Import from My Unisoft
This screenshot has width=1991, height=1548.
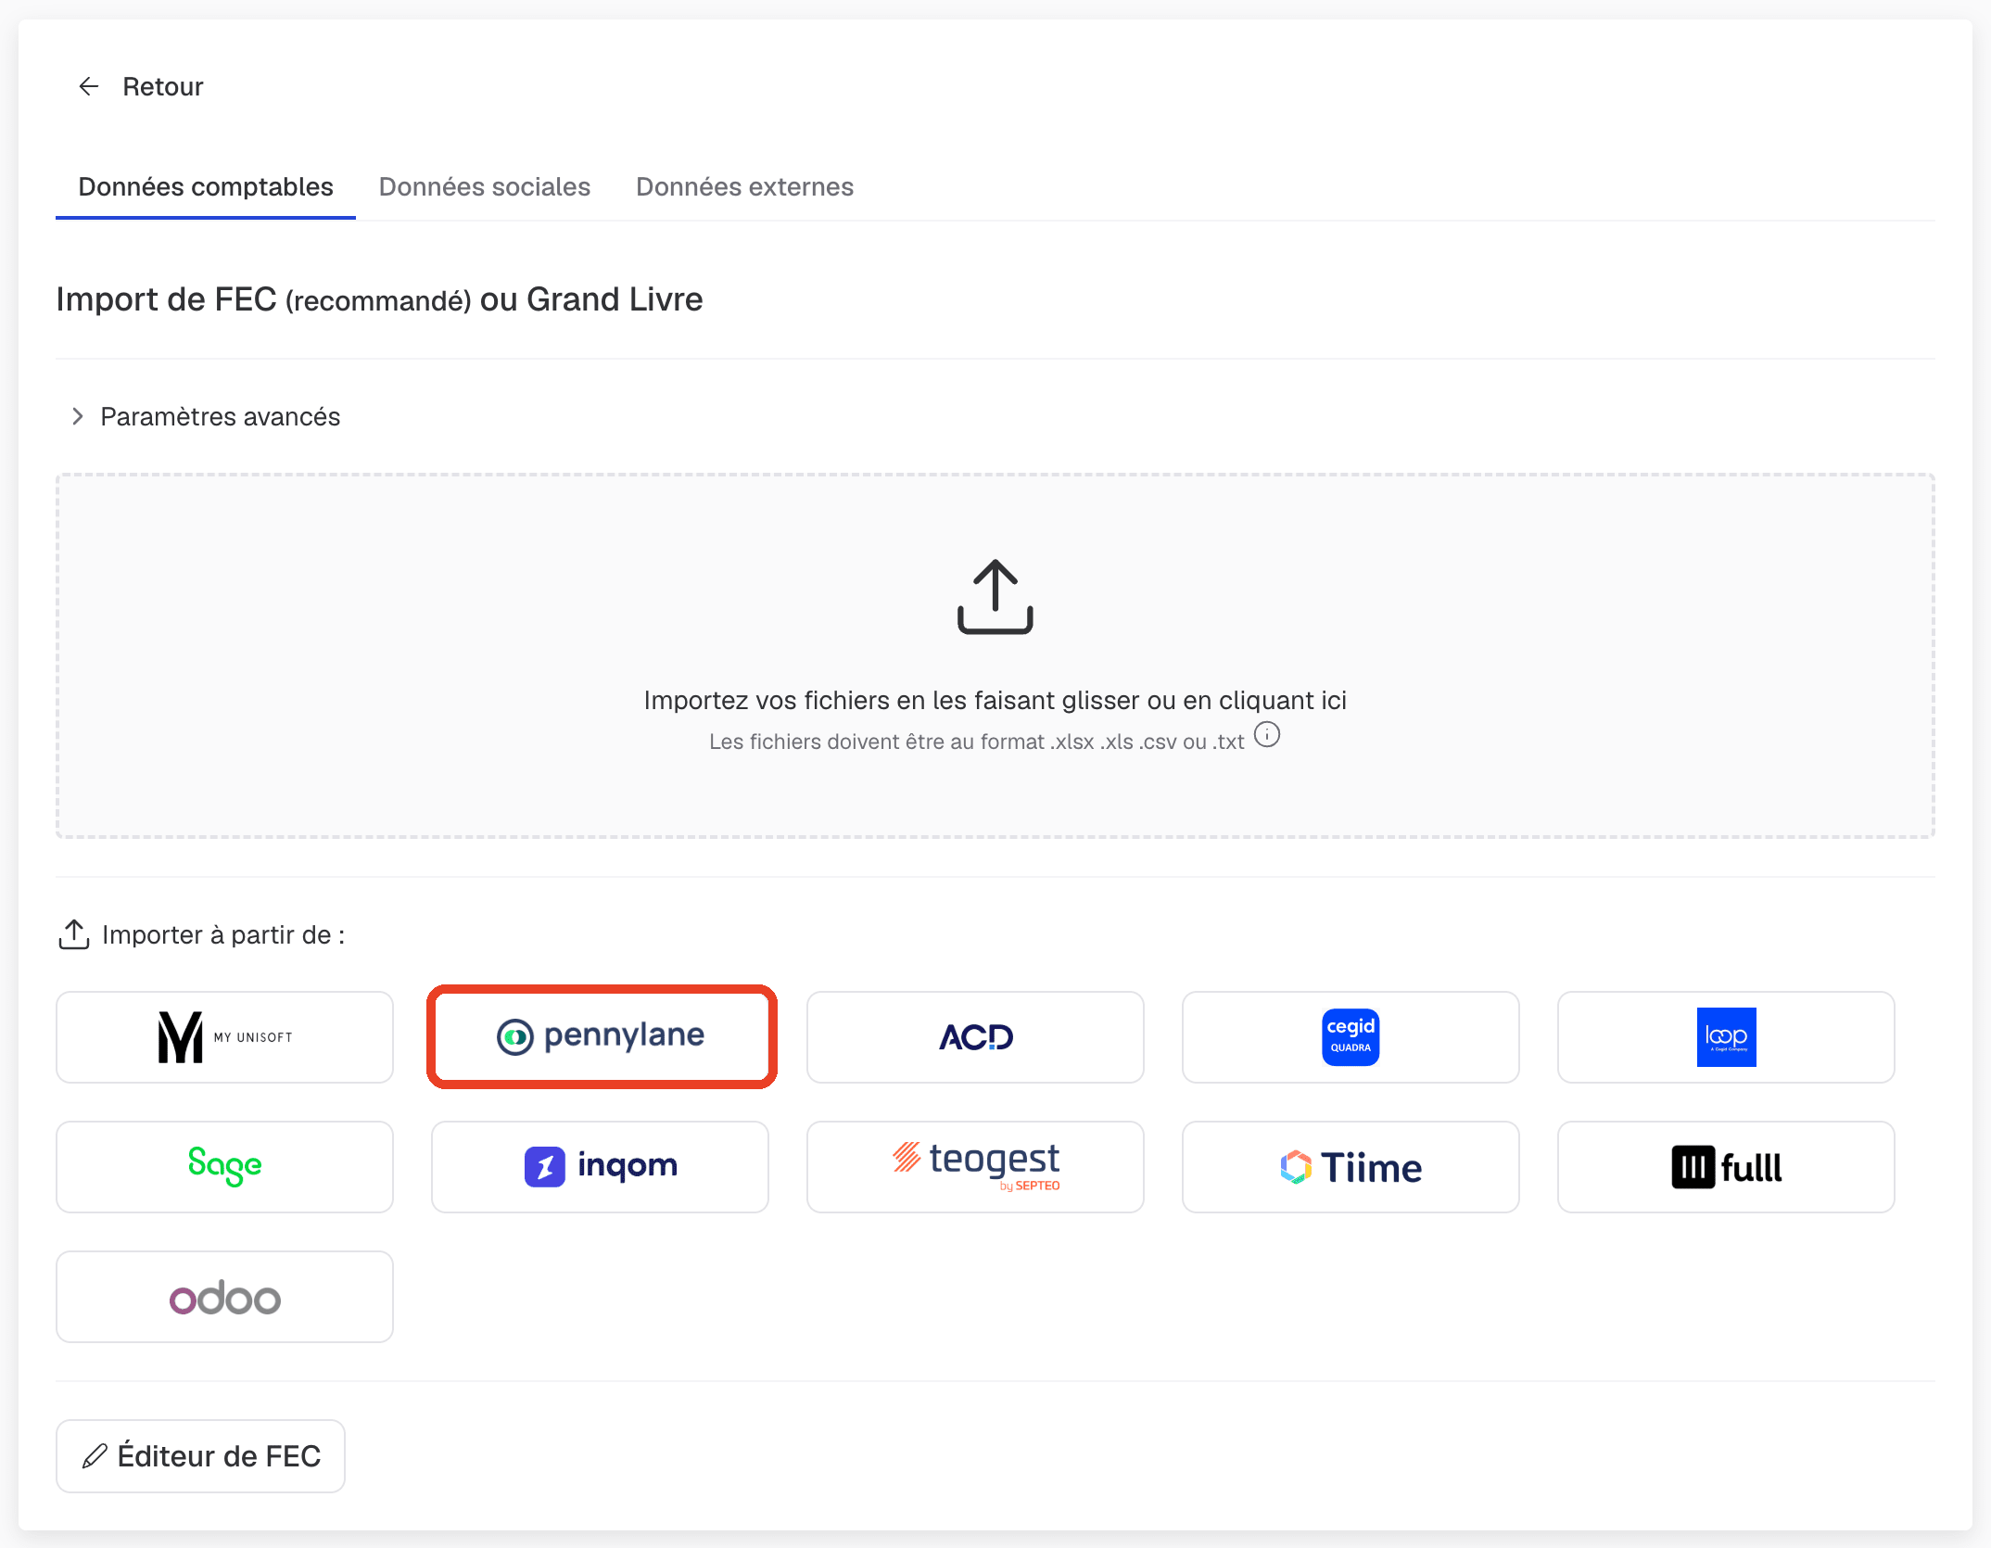click(225, 1037)
